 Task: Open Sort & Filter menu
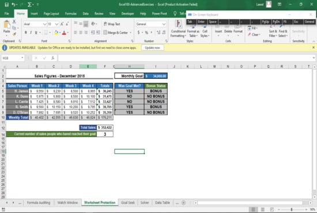pyautogui.click(x=273, y=31)
